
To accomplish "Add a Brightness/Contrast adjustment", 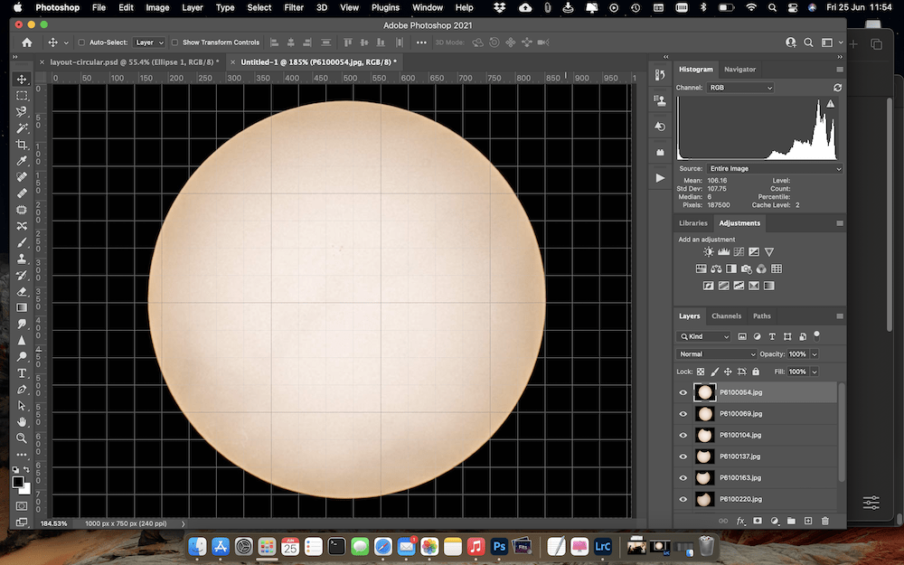I will [709, 252].
